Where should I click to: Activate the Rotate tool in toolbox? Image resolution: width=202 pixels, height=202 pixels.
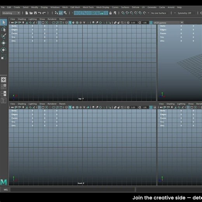click(x=3, y=50)
